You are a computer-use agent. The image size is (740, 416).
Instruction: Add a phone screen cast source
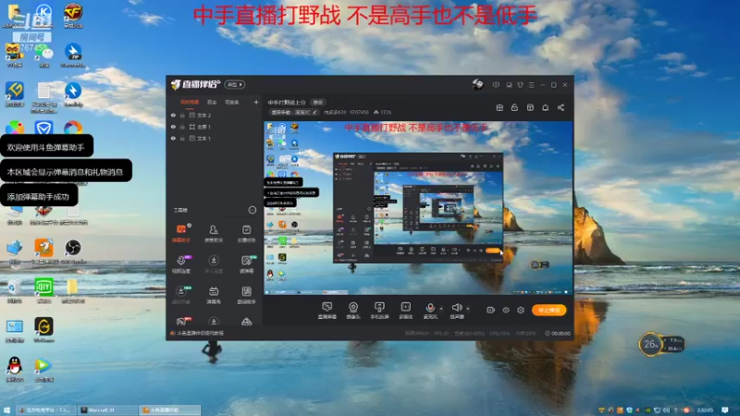pyautogui.click(x=379, y=311)
